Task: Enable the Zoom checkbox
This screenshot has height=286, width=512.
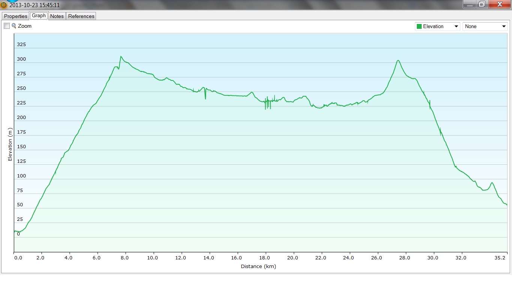Action: click(7, 26)
